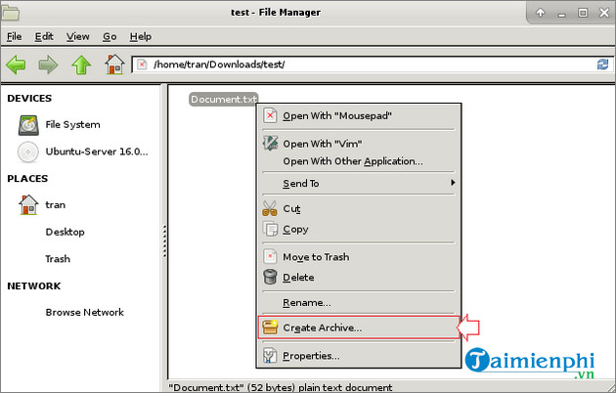
Task: Minimize the File Manager window
Action: pos(562,14)
